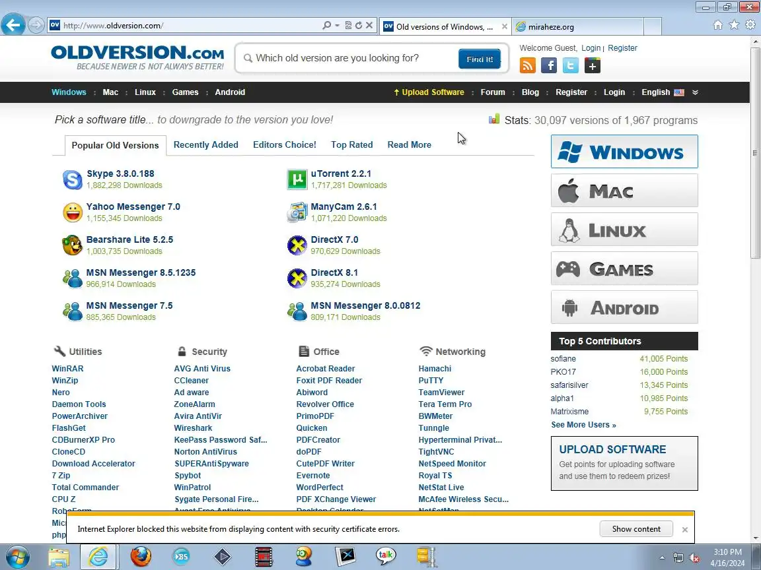Open Windows Explorer folder in the taskbar

[59, 556]
